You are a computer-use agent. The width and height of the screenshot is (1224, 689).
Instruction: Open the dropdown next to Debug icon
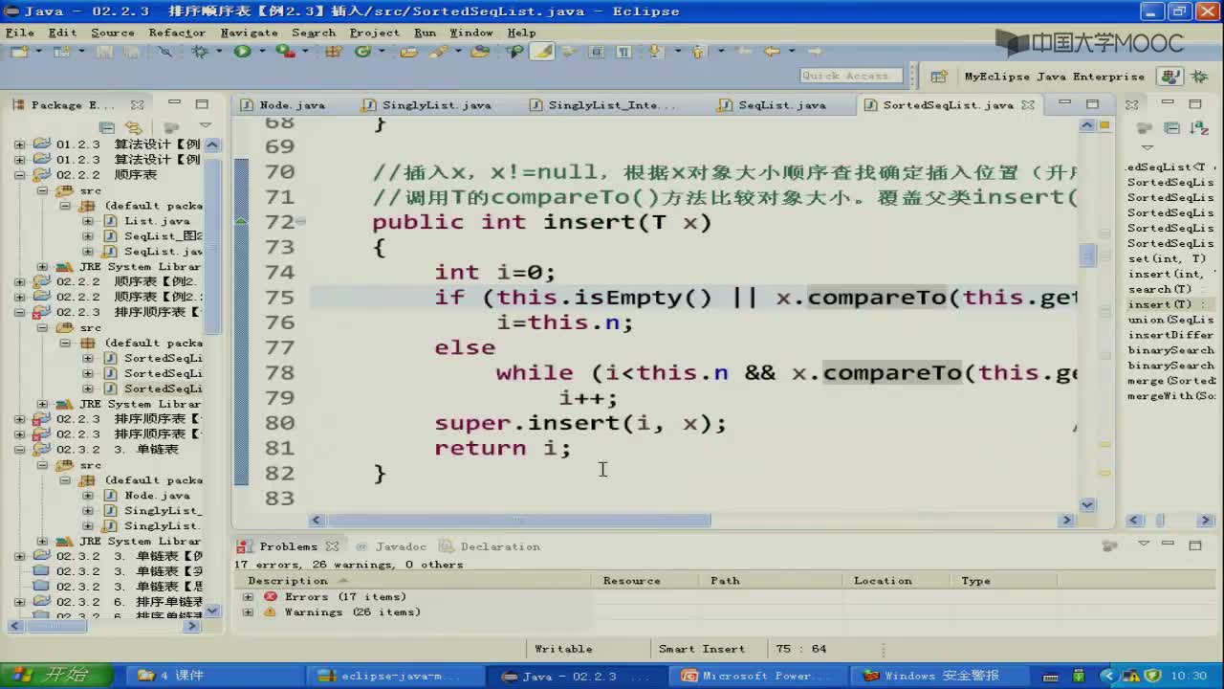pyautogui.click(x=217, y=52)
